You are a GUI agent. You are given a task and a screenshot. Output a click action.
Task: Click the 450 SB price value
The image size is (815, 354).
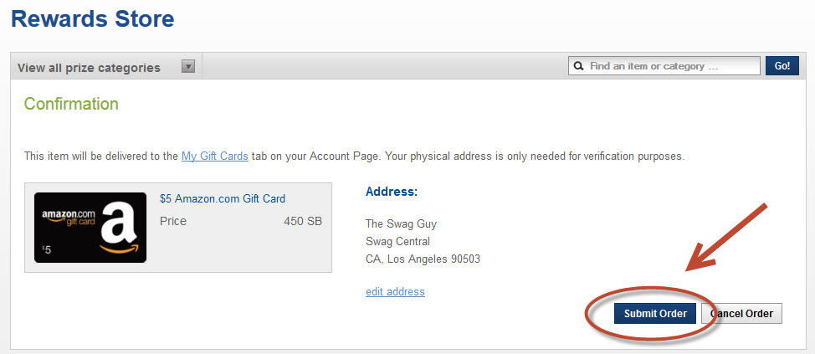click(x=303, y=222)
